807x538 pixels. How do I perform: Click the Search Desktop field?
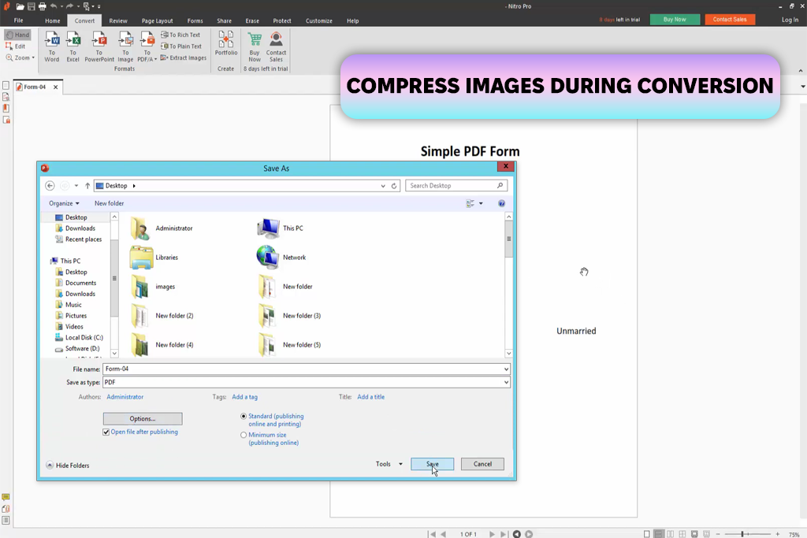[x=456, y=186]
